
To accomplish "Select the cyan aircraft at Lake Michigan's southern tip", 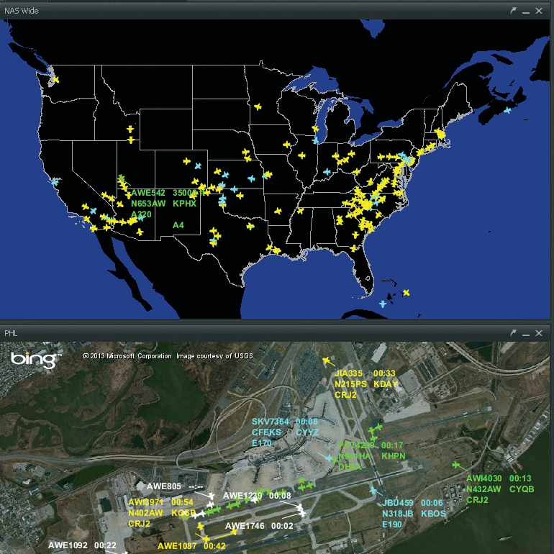I will 315,140.
